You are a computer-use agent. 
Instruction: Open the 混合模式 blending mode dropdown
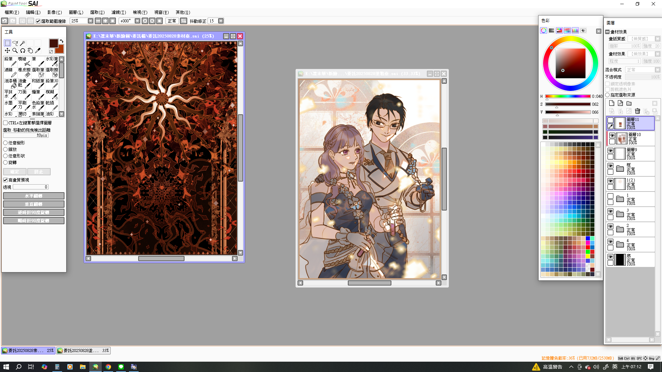(658, 70)
